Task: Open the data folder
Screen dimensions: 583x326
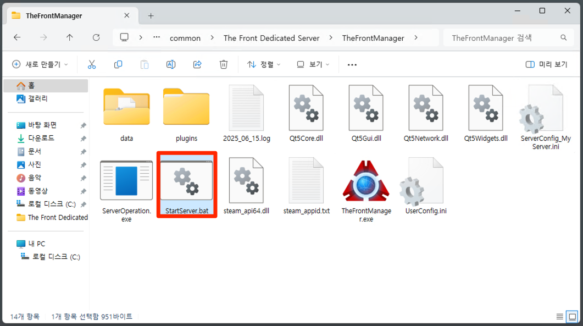Action: pyautogui.click(x=126, y=113)
